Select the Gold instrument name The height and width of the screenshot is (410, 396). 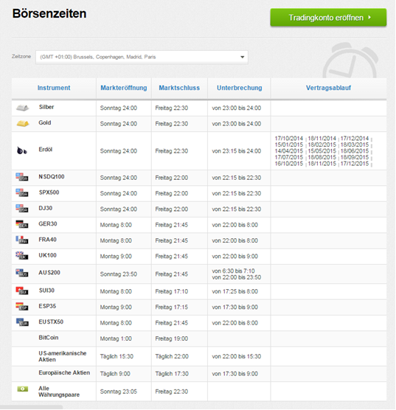[45, 122]
